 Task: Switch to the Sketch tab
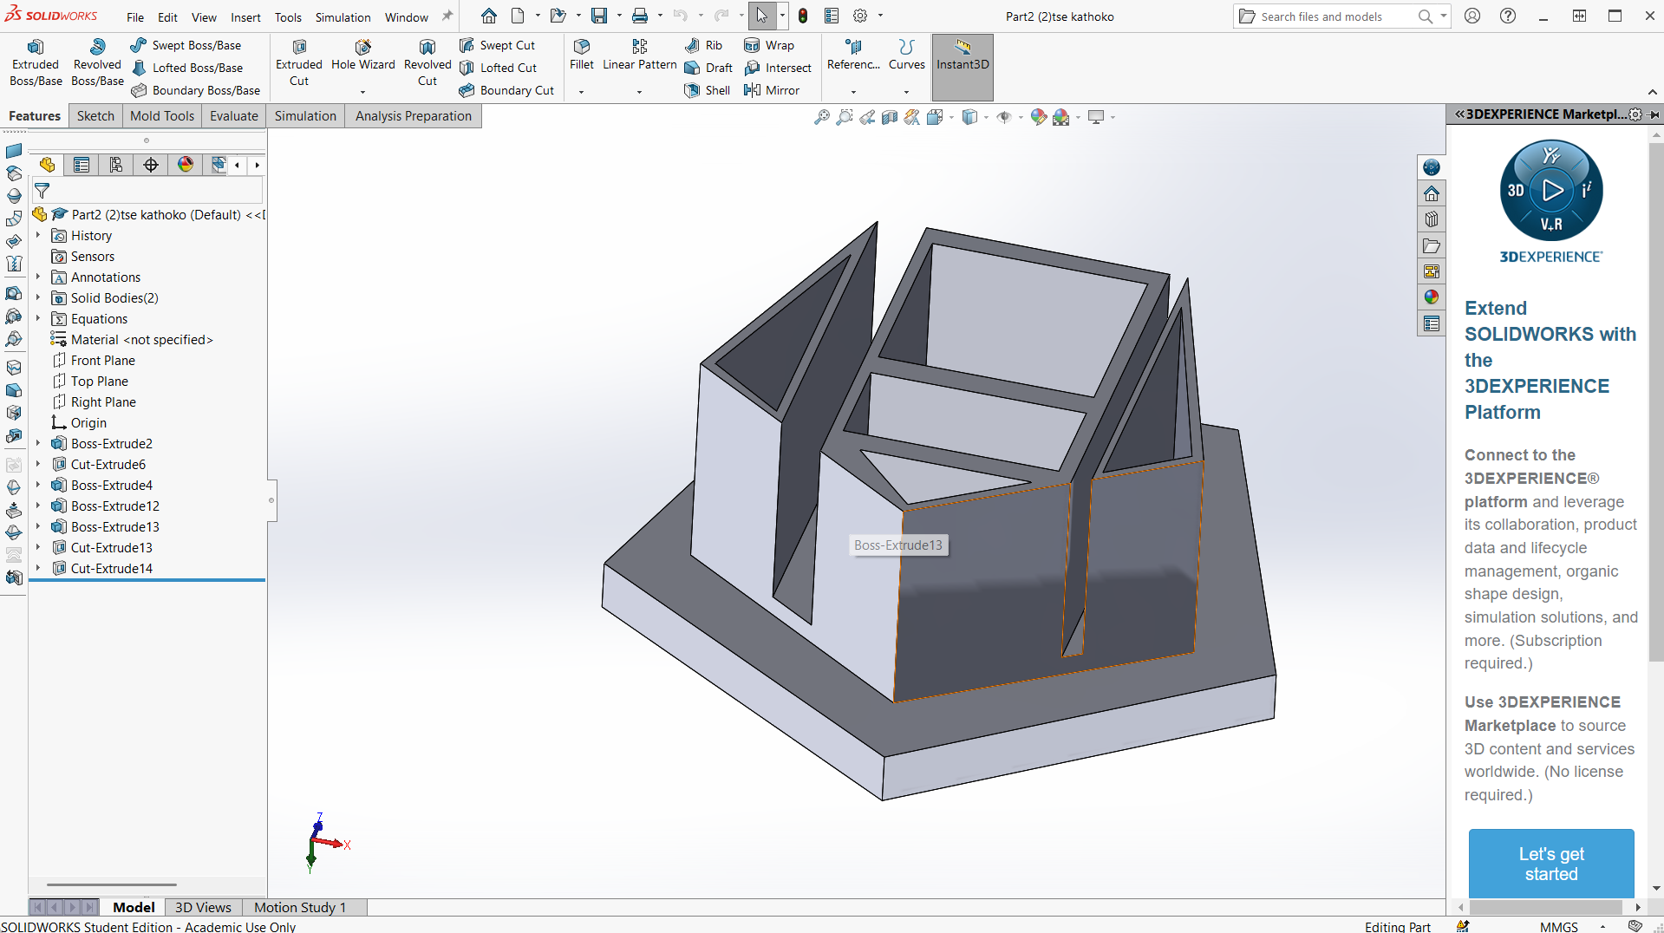coord(95,116)
